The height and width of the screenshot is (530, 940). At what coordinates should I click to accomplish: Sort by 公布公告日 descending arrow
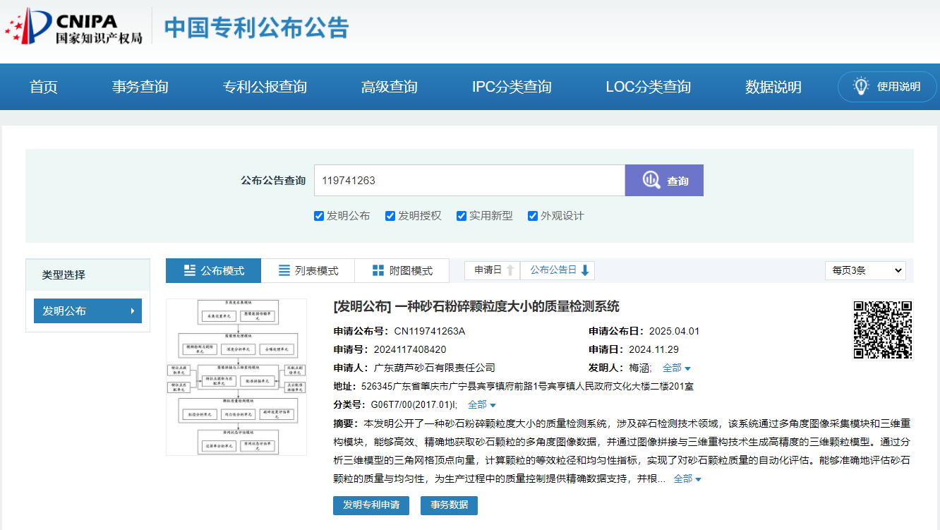pyautogui.click(x=585, y=270)
